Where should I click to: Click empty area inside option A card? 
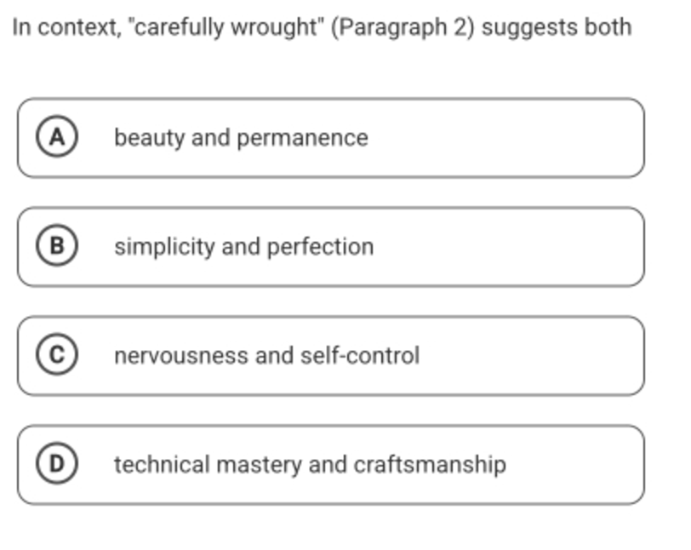507,138
